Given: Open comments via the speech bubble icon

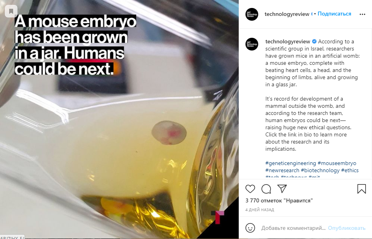Looking at the screenshot, I should point(266,189).
